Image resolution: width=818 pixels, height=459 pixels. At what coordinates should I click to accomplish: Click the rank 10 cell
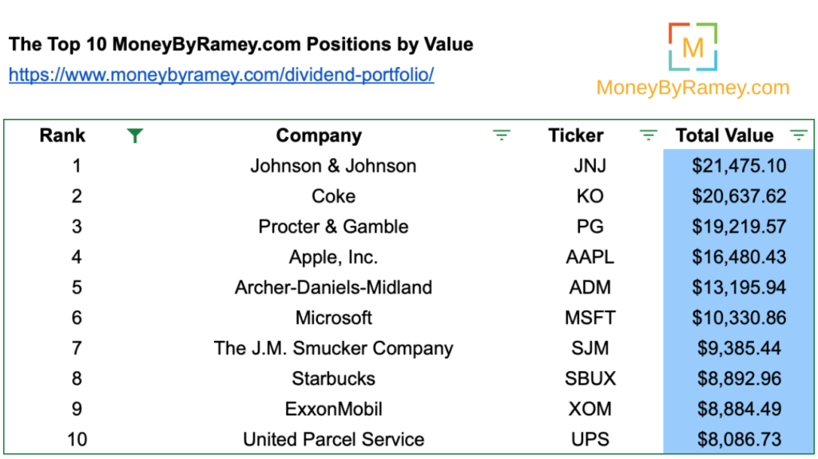tap(77, 439)
